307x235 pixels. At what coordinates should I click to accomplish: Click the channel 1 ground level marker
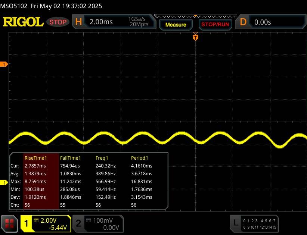4,183
